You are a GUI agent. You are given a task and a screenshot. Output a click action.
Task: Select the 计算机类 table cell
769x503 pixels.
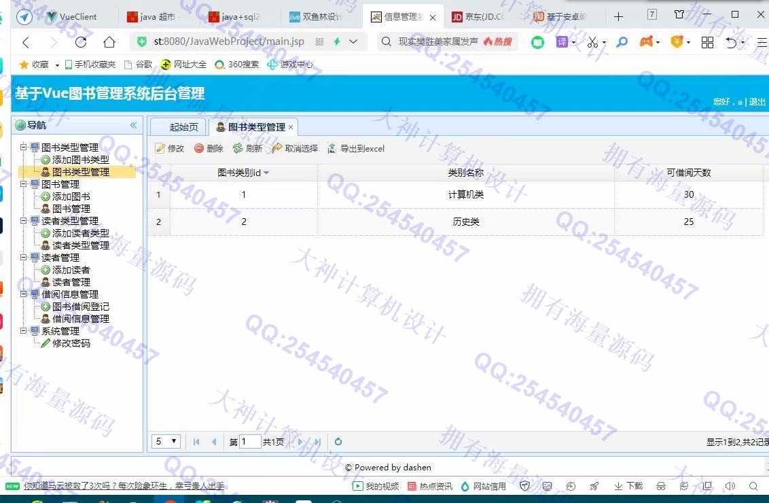tap(466, 195)
